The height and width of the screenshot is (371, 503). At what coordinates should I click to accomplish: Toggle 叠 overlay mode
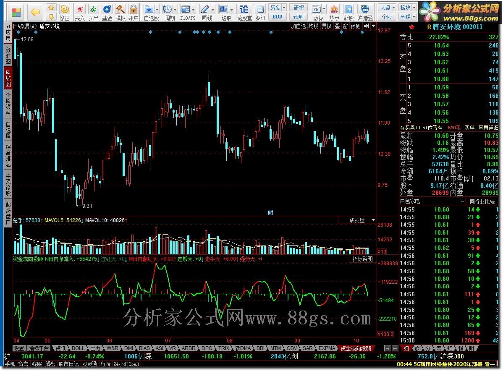(337, 26)
